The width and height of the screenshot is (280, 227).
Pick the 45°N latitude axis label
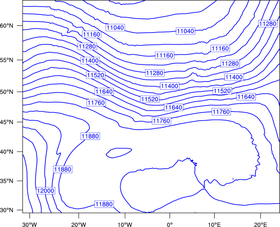pos(6,122)
